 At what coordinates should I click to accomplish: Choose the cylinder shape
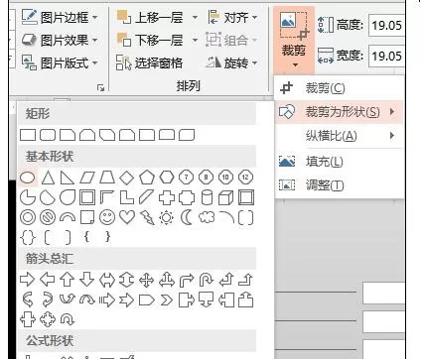pos(207,197)
